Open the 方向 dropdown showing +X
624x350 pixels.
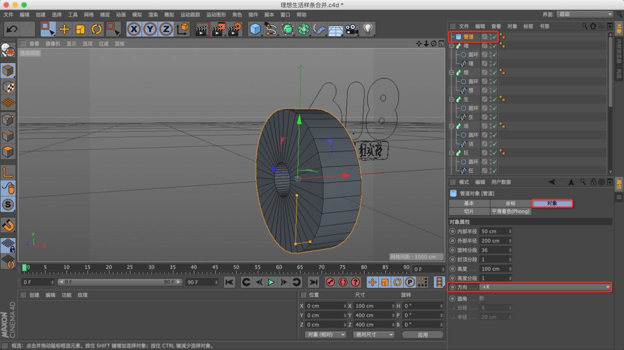point(545,287)
